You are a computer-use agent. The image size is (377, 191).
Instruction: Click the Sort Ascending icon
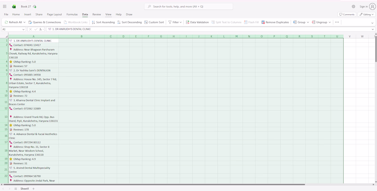[x=94, y=22]
